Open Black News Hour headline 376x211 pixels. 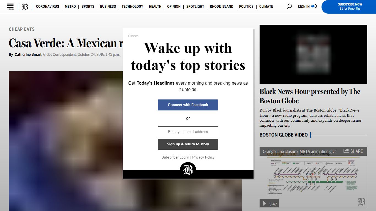pyautogui.click(x=310, y=96)
